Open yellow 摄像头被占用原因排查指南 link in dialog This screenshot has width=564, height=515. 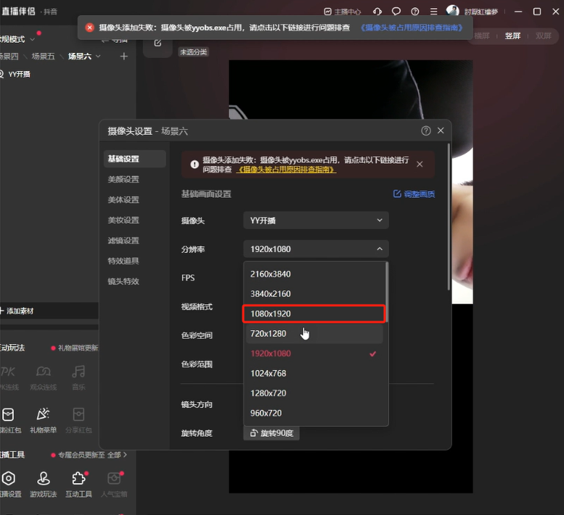[x=286, y=170]
